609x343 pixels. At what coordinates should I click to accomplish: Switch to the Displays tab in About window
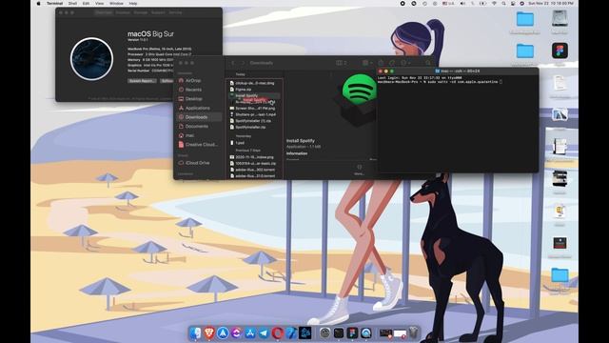pyautogui.click(x=123, y=12)
